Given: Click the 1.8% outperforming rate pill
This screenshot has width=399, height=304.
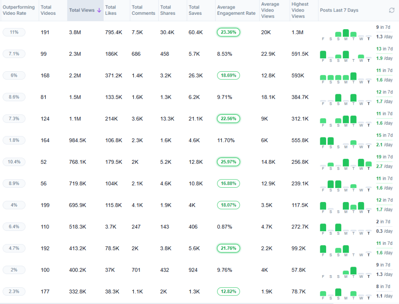Looking at the screenshot, I should click(x=14, y=140).
